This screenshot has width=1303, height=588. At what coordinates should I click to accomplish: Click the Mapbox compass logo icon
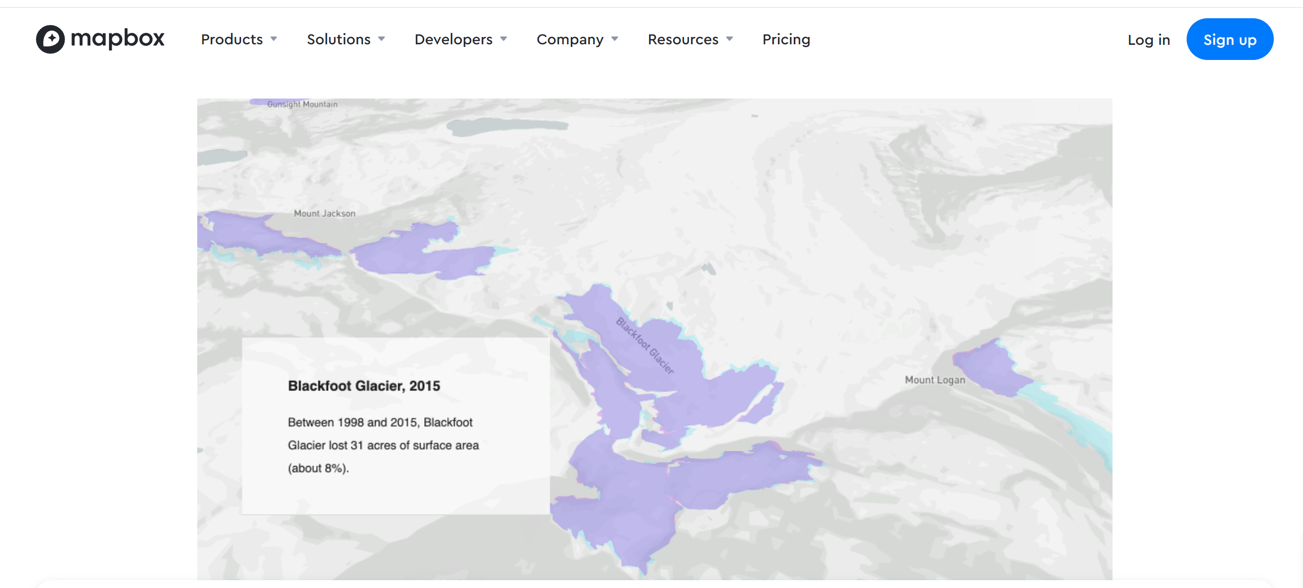[x=50, y=39]
